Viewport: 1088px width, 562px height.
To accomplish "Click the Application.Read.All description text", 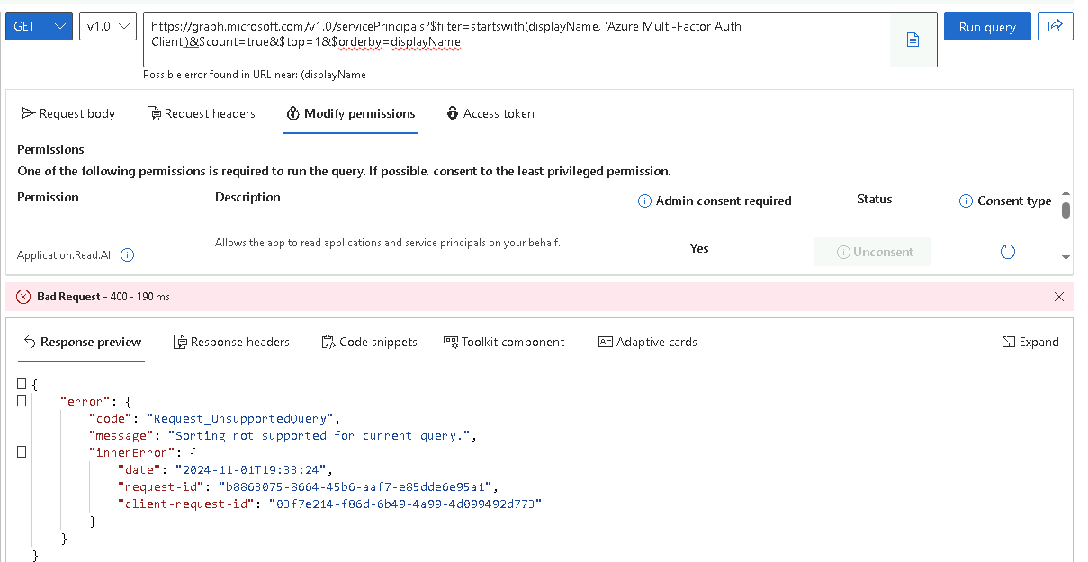I will coord(388,243).
